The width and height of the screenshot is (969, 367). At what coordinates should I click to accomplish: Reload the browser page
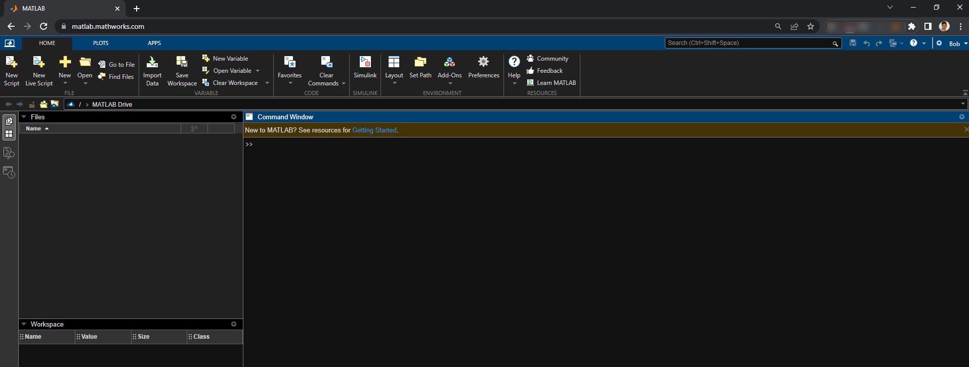44,26
